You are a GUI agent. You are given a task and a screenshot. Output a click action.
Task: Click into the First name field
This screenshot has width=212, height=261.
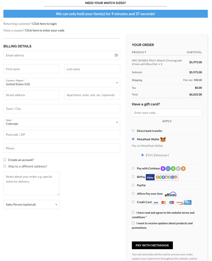click(31, 69)
